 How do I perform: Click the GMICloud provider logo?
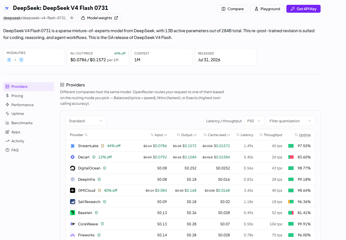click(73, 191)
